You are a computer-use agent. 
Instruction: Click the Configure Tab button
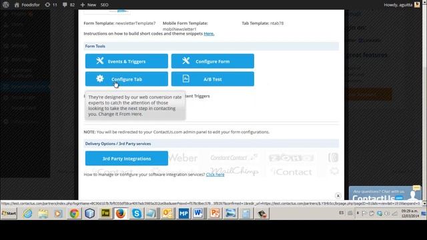coord(126,79)
